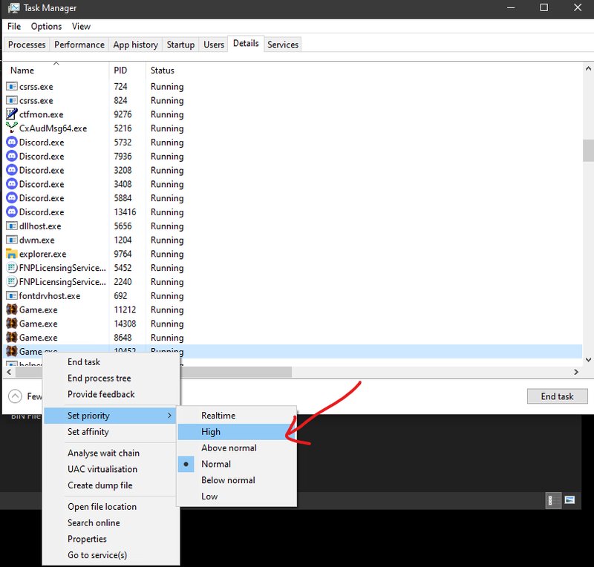594x567 pixels.
Task: Click the details view icon in background window
Action: click(552, 500)
